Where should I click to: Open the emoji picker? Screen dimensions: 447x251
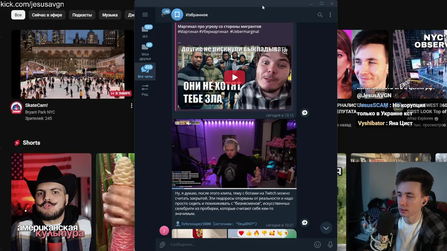(x=317, y=244)
